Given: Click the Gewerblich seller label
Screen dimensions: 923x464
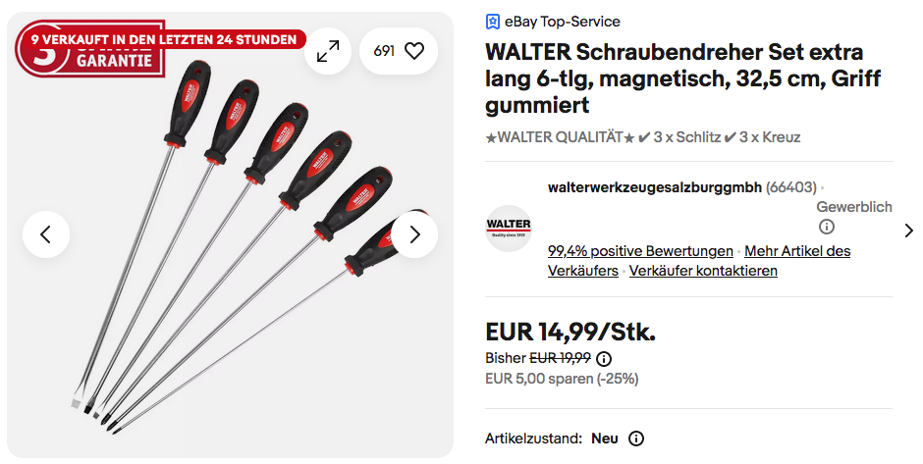Looking at the screenshot, I should [854, 207].
